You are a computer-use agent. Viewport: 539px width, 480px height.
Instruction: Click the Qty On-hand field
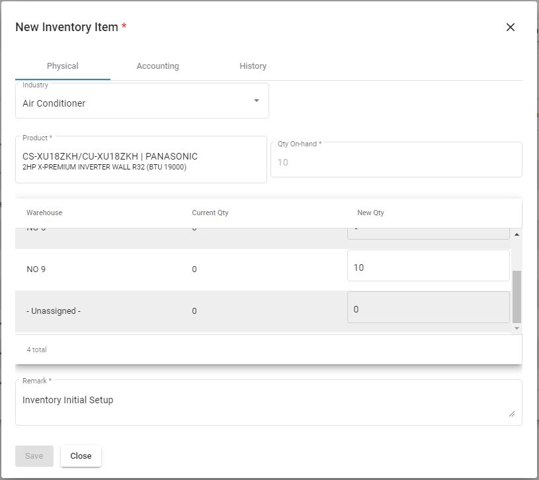[395, 162]
